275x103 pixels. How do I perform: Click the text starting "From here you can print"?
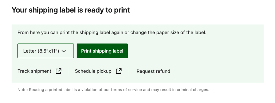click(112, 33)
